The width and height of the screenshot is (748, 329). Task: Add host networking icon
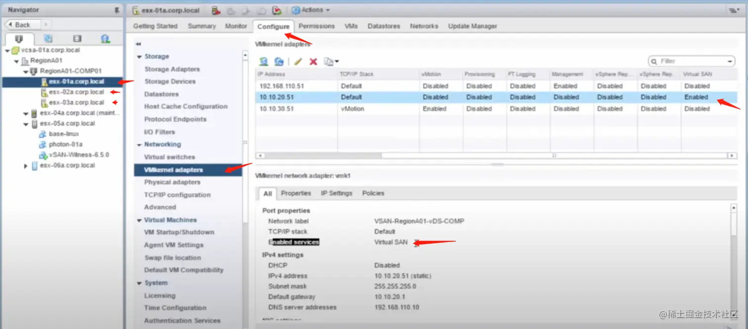pos(264,61)
